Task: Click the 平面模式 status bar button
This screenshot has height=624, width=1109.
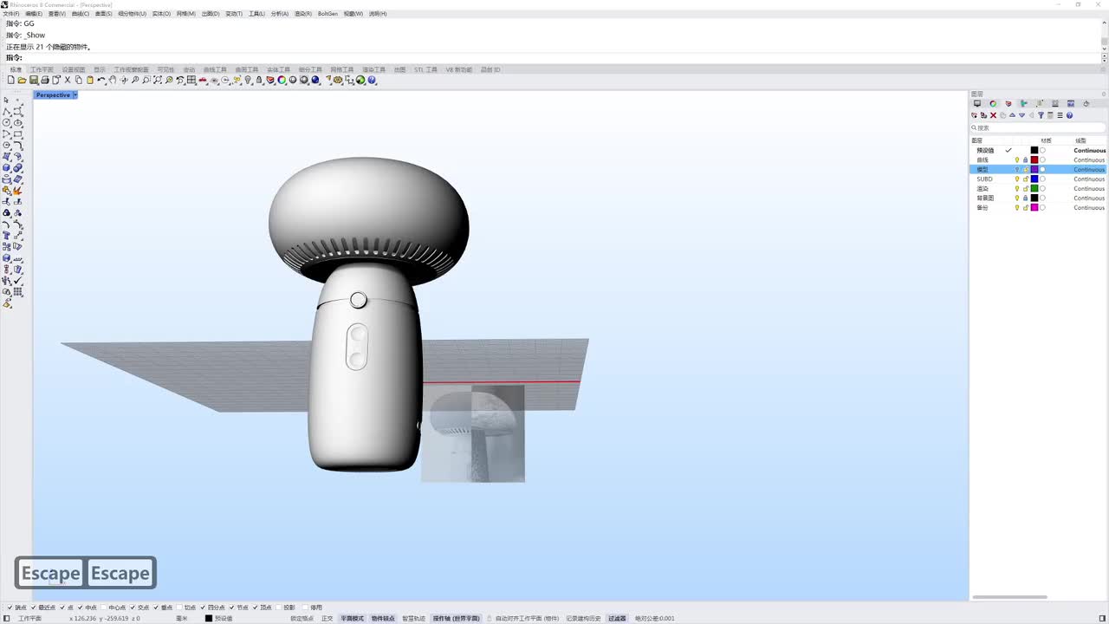Action: [x=352, y=618]
